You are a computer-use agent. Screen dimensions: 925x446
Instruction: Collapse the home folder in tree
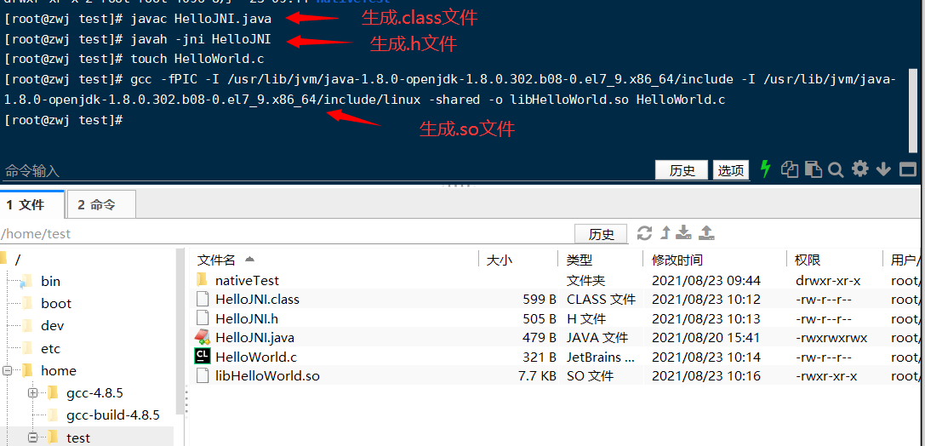(7, 370)
